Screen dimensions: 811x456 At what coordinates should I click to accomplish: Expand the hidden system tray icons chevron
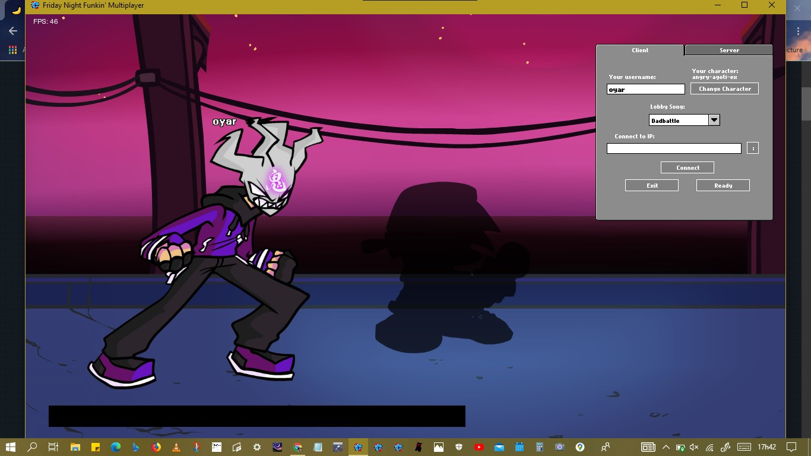point(666,447)
